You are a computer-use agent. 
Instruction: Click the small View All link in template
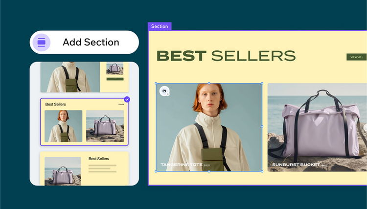point(120,104)
